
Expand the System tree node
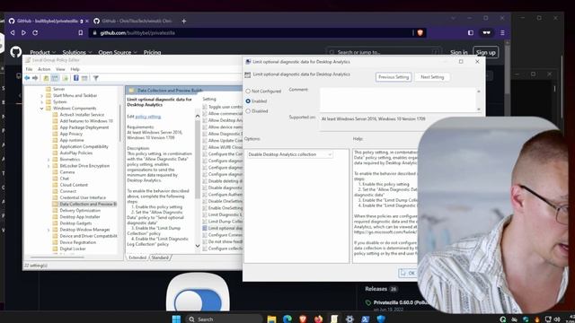pos(42,101)
